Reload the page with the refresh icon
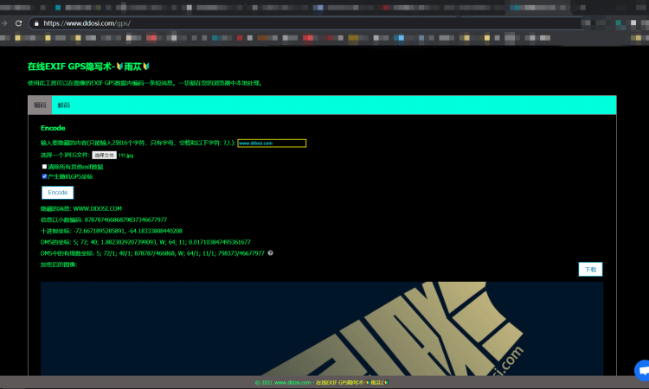 pos(19,23)
